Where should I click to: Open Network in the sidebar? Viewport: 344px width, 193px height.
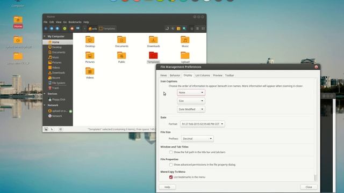pyautogui.click(x=57, y=116)
